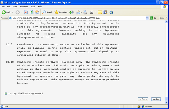Screen dimensions: 169x109
Task: Go to the Home page icon
Action: pyautogui.click(x=37, y=12)
